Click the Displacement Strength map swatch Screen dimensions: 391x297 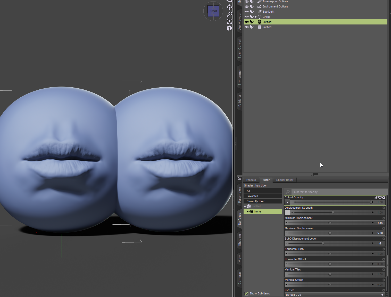287,213
